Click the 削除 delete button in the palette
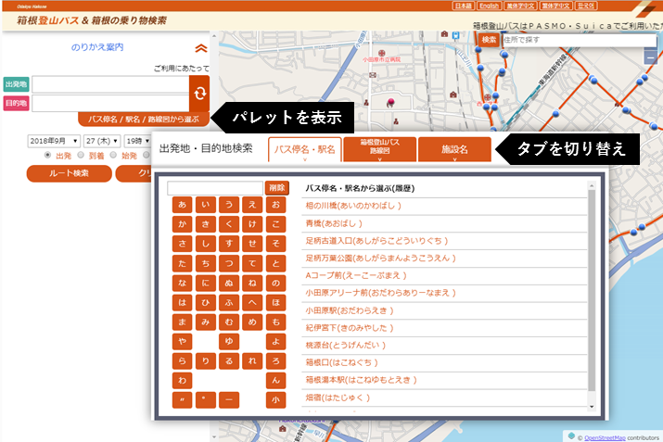Image resolution: width=663 pixels, height=442 pixels. tap(276, 188)
